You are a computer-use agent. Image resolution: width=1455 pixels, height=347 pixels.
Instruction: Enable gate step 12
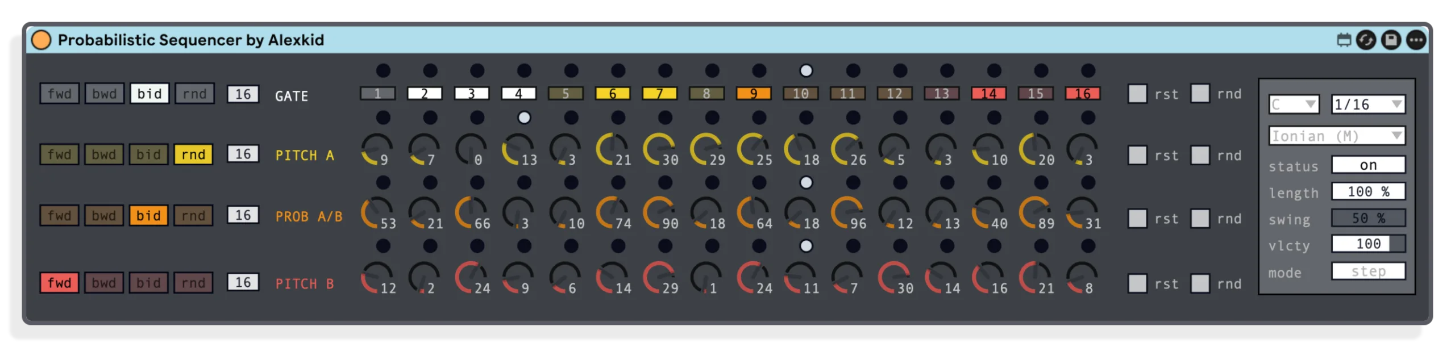pyautogui.click(x=894, y=94)
